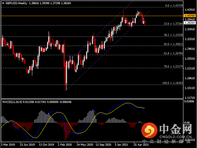Click the Fibonacci 38.2 = 1.33258 label
The width and height of the screenshot is (197, 148).
[x=173, y=35]
